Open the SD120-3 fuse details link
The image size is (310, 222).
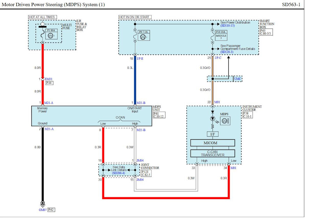(227, 52)
